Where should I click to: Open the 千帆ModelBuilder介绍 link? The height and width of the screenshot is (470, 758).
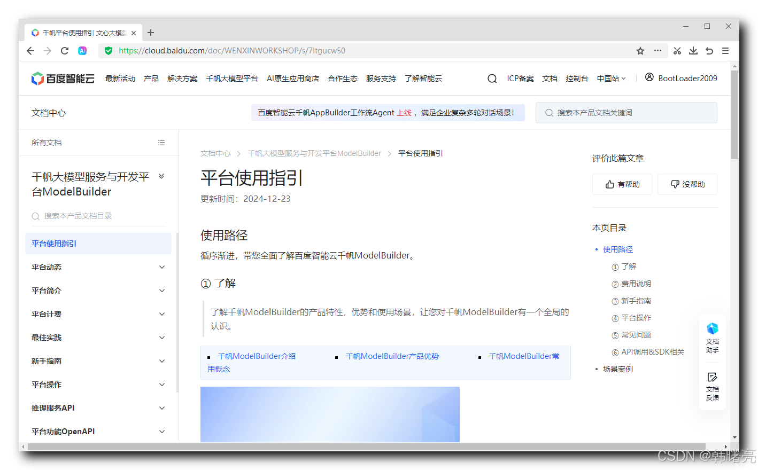pos(257,356)
